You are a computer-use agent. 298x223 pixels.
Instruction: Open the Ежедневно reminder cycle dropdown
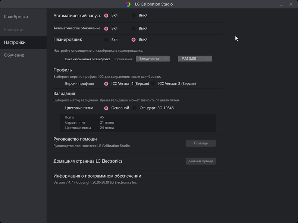click(153, 58)
